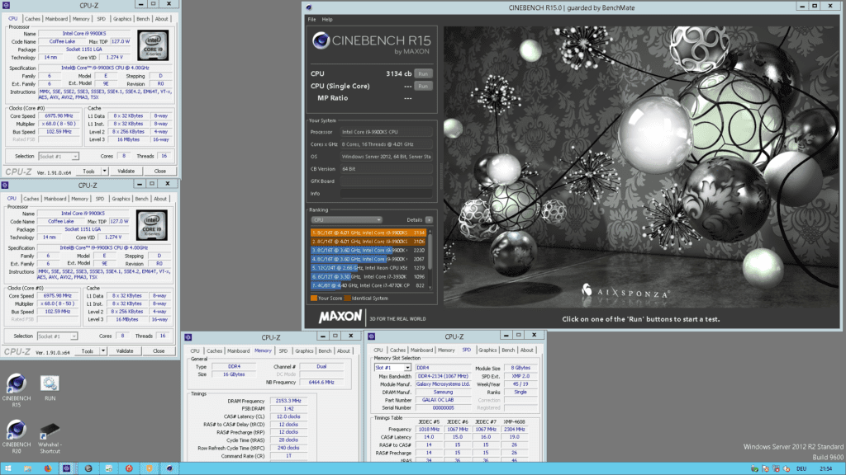Viewport: 846px width, 475px height.
Task: Expand Tools arrow in top CPU-Z window
Action: [x=104, y=172]
